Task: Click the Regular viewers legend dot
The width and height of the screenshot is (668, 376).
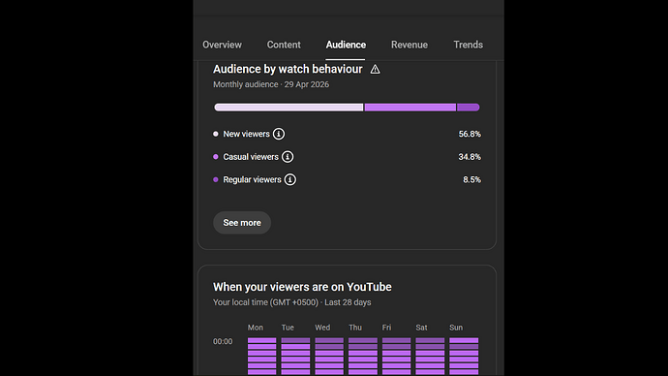Action: tap(216, 179)
